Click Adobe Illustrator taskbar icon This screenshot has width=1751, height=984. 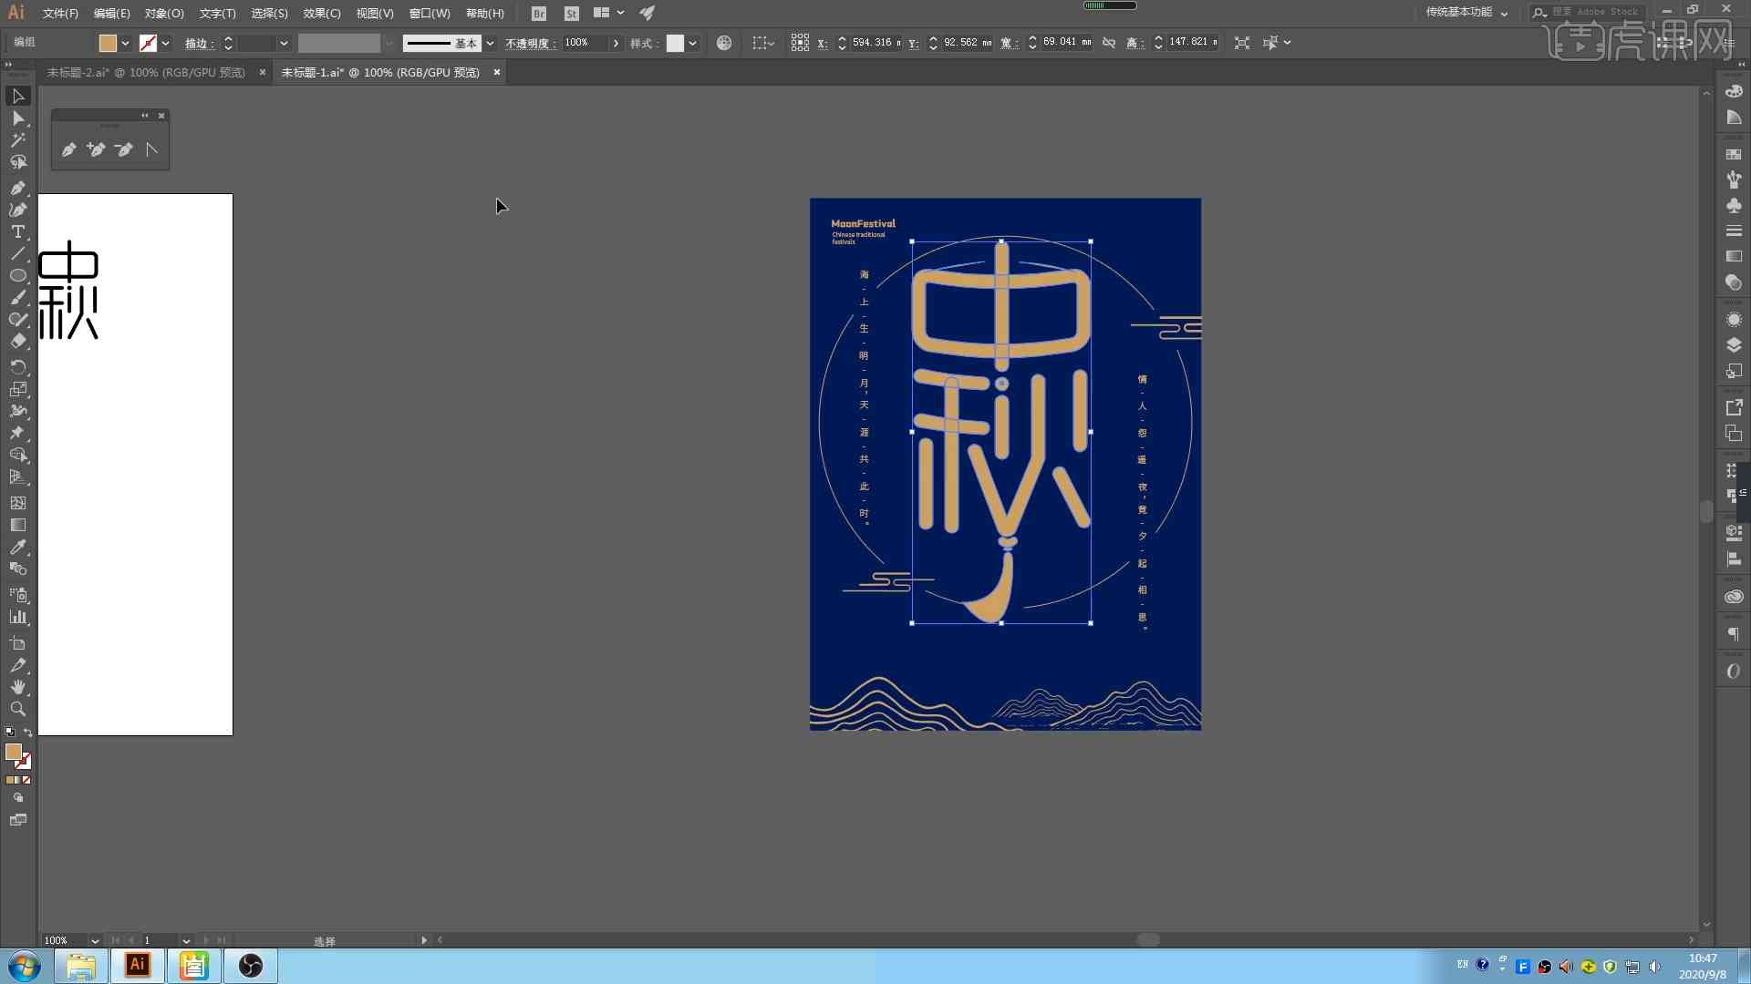pos(136,965)
